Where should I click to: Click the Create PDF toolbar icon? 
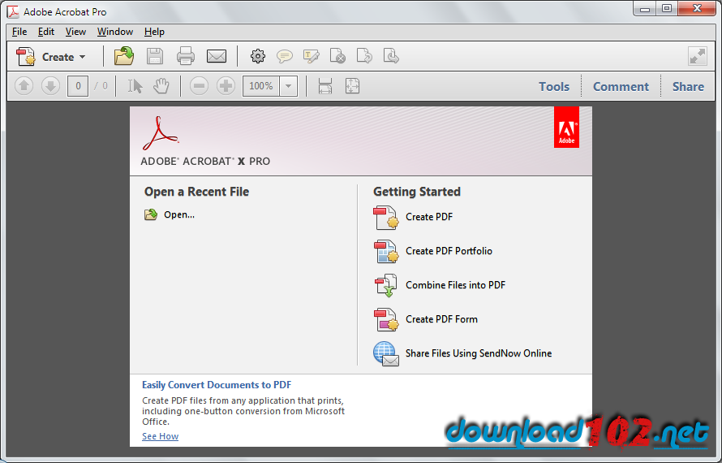(25, 57)
